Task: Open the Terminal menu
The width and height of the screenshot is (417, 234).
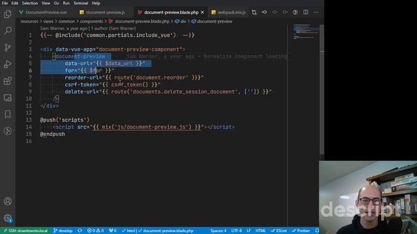Action: pos(81,3)
